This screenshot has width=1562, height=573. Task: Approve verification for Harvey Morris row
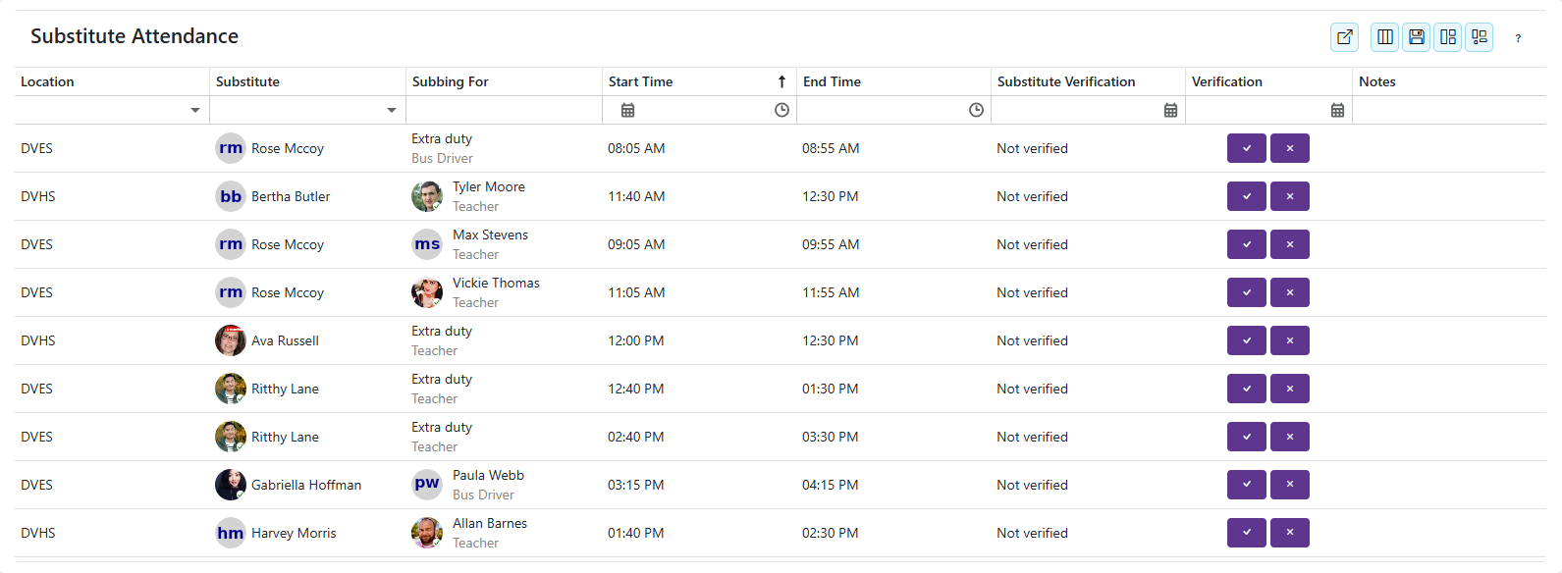point(1246,533)
